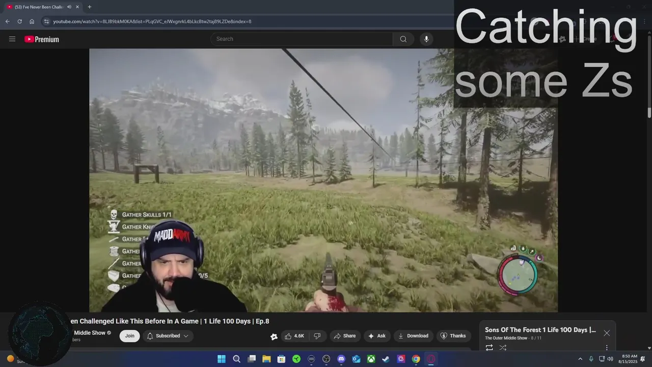Click the Share button
The image size is (652, 367).
pyautogui.click(x=344, y=336)
